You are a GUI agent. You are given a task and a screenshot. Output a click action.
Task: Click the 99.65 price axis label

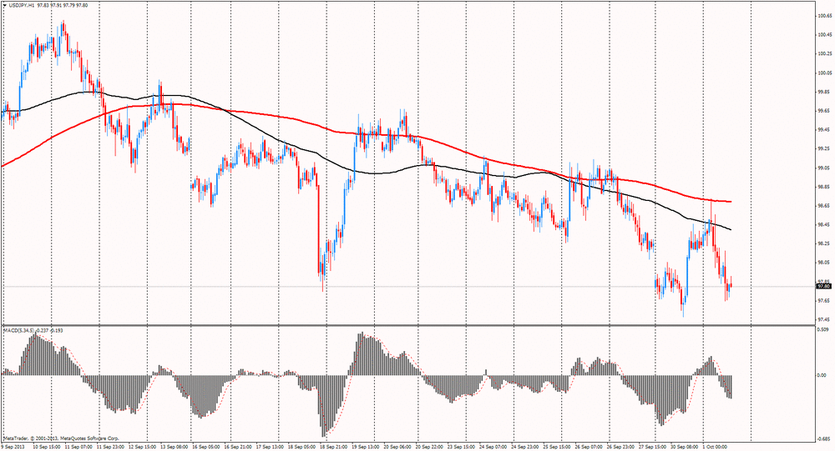point(824,111)
